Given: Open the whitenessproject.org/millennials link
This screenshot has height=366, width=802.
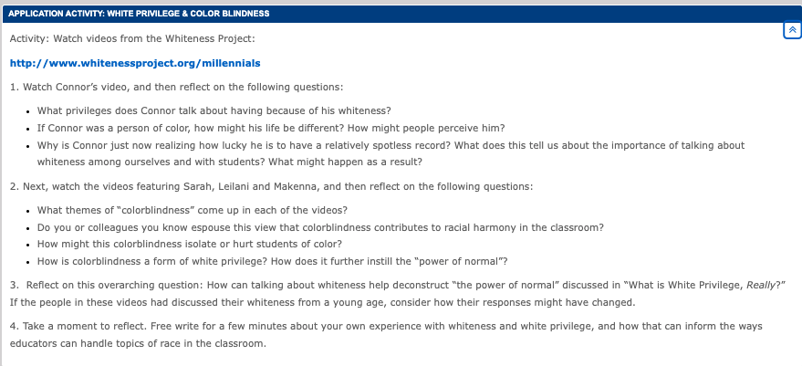Looking at the screenshot, I should click(135, 63).
